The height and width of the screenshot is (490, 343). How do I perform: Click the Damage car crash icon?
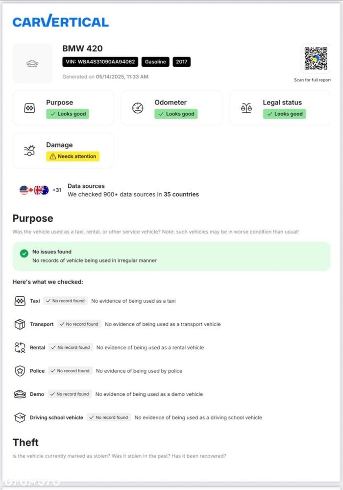[x=29, y=151]
